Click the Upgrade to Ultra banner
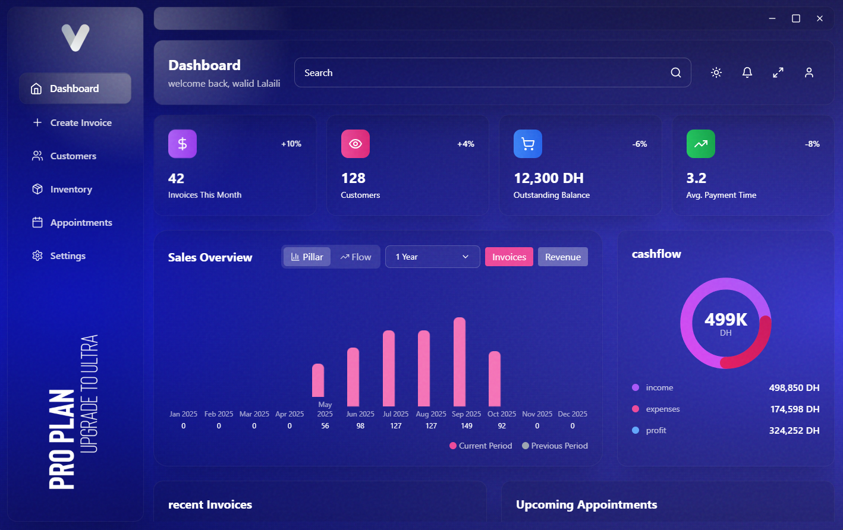 point(88,393)
